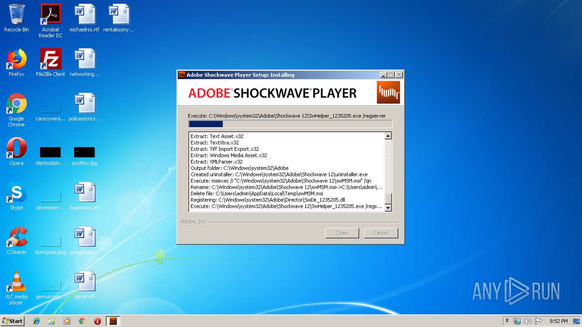Image resolution: width=582 pixels, height=327 pixels.
Task: Select 'Extract: Windows Media Asset.x32' line
Action: [x=229, y=155]
